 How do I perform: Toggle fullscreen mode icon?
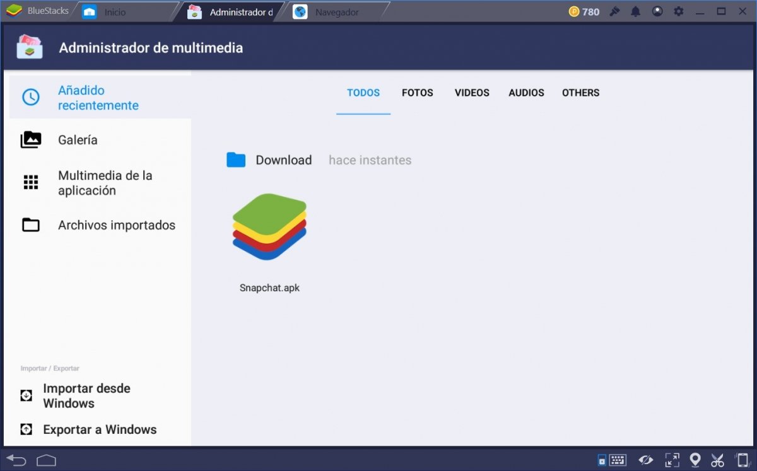click(672, 460)
